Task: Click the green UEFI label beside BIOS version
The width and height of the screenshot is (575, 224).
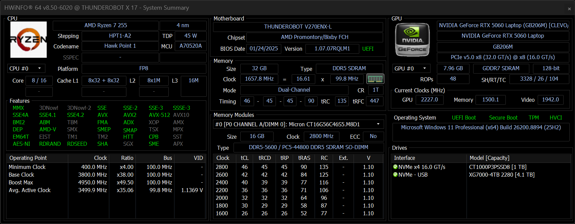Action: 368,49
